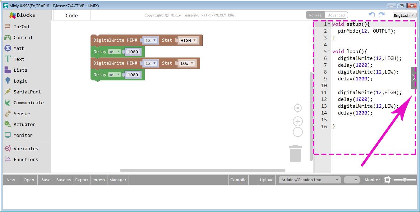Open the In/Out block category

[22, 27]
